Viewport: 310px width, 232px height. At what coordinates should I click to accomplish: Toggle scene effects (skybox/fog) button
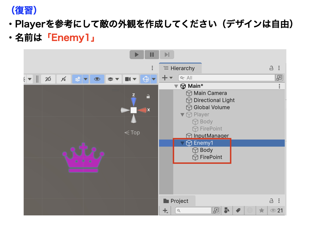tap(77, 79)
